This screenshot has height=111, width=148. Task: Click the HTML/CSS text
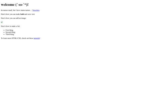point(16,38)
